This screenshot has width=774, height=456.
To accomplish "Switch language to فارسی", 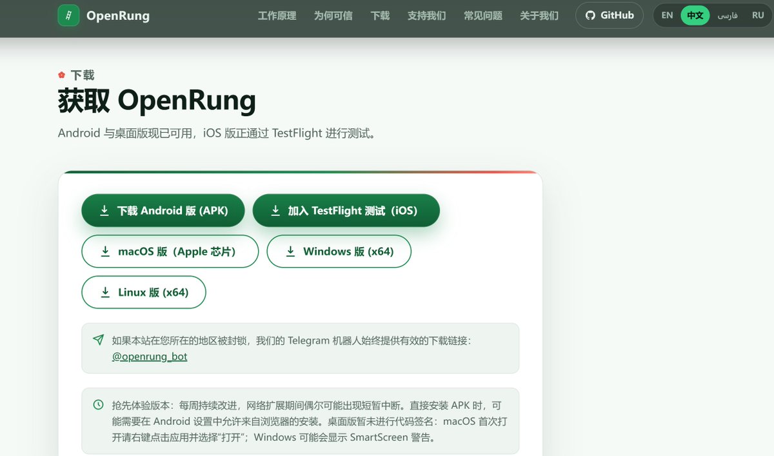I will (727, 15).
